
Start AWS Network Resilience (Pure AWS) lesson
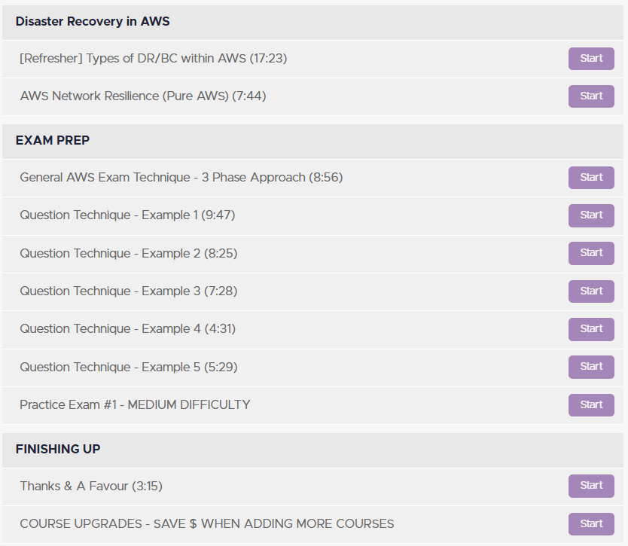[x=591, y=96]
